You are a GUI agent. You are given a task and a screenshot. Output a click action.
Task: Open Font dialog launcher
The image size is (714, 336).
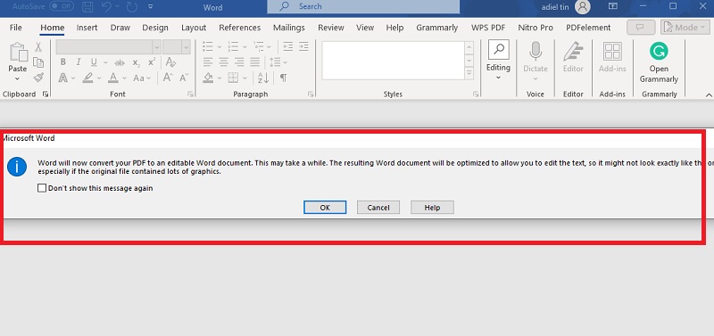190,94
